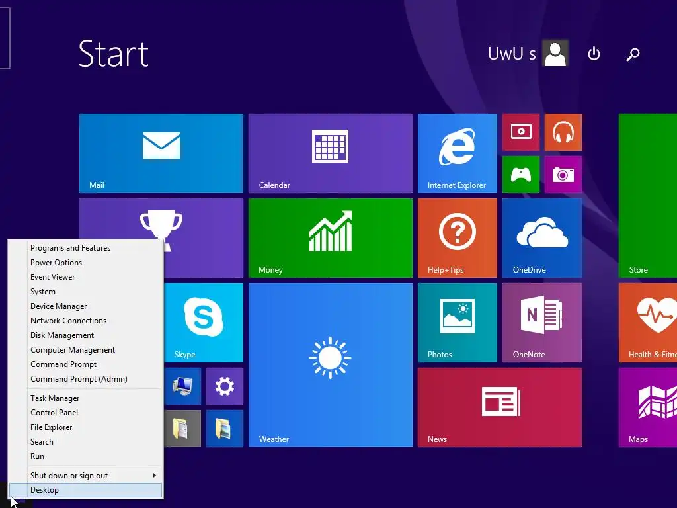Open the Video tile with play icon
The image size is (677, 508).
[521, 132]
